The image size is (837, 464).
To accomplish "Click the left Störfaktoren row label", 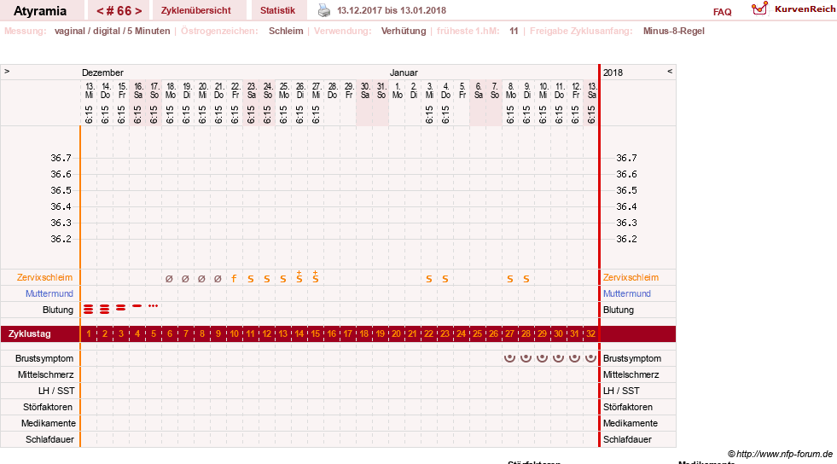I will (48, 407).
